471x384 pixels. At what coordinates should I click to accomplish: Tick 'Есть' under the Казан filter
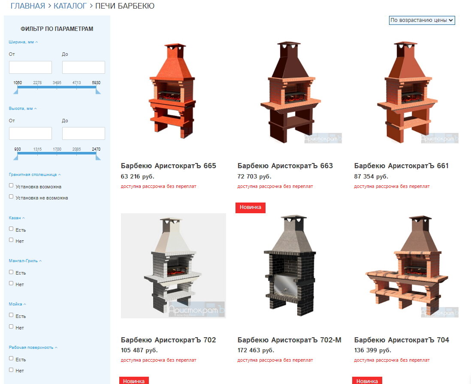tap(11, 229)
